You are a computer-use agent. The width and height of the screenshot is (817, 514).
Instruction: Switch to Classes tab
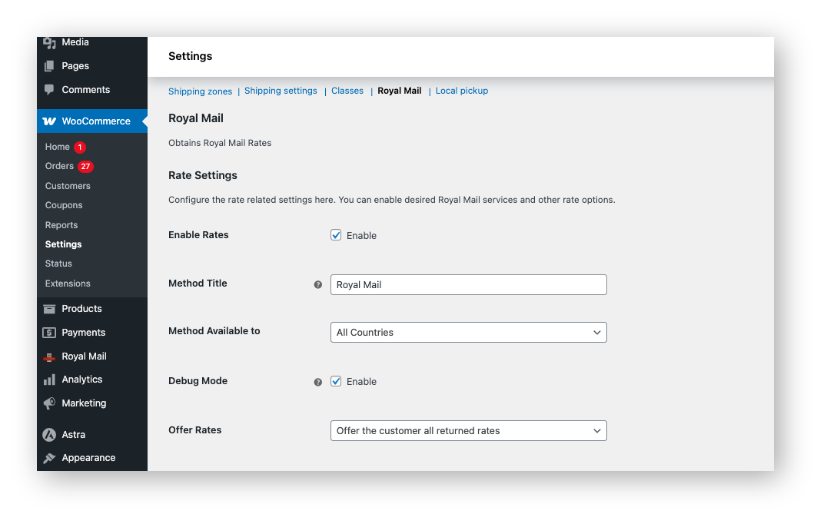tap(347, 91)
